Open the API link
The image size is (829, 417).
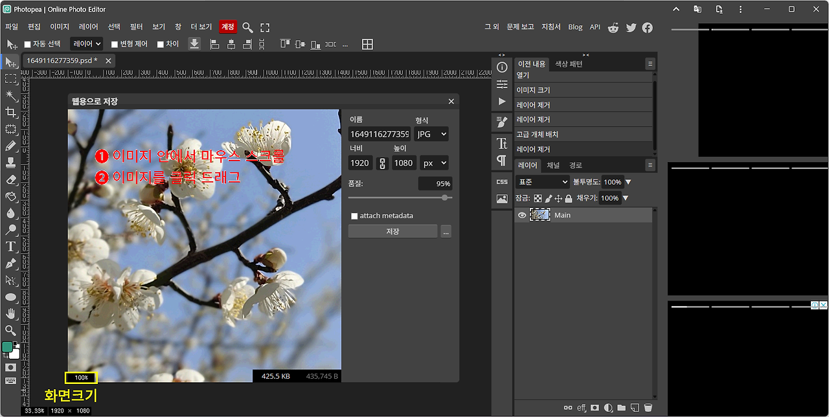tap(595, 27)
